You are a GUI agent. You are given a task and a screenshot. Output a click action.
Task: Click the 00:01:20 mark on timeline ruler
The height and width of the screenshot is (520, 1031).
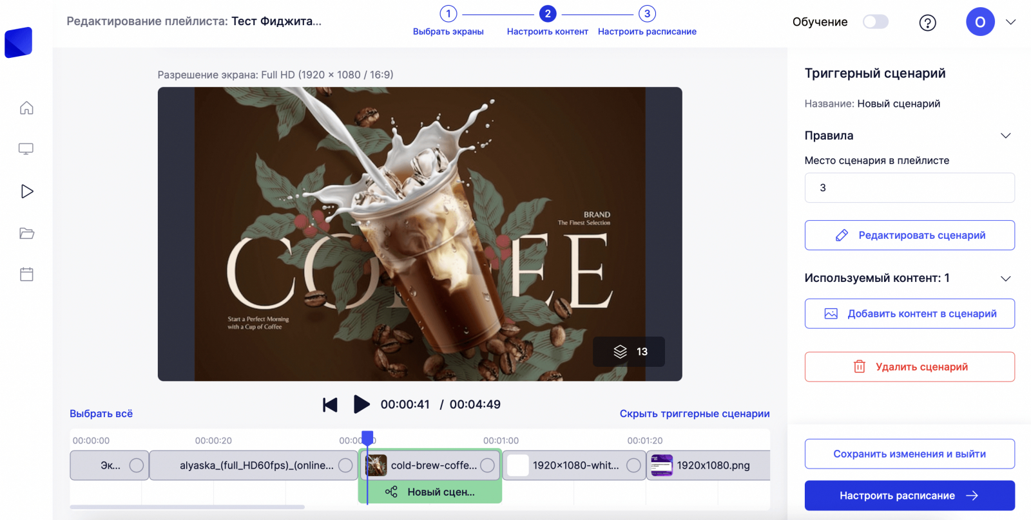point(645,441)
